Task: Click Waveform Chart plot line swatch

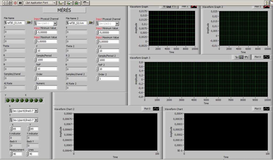Action: pos(266,109)
